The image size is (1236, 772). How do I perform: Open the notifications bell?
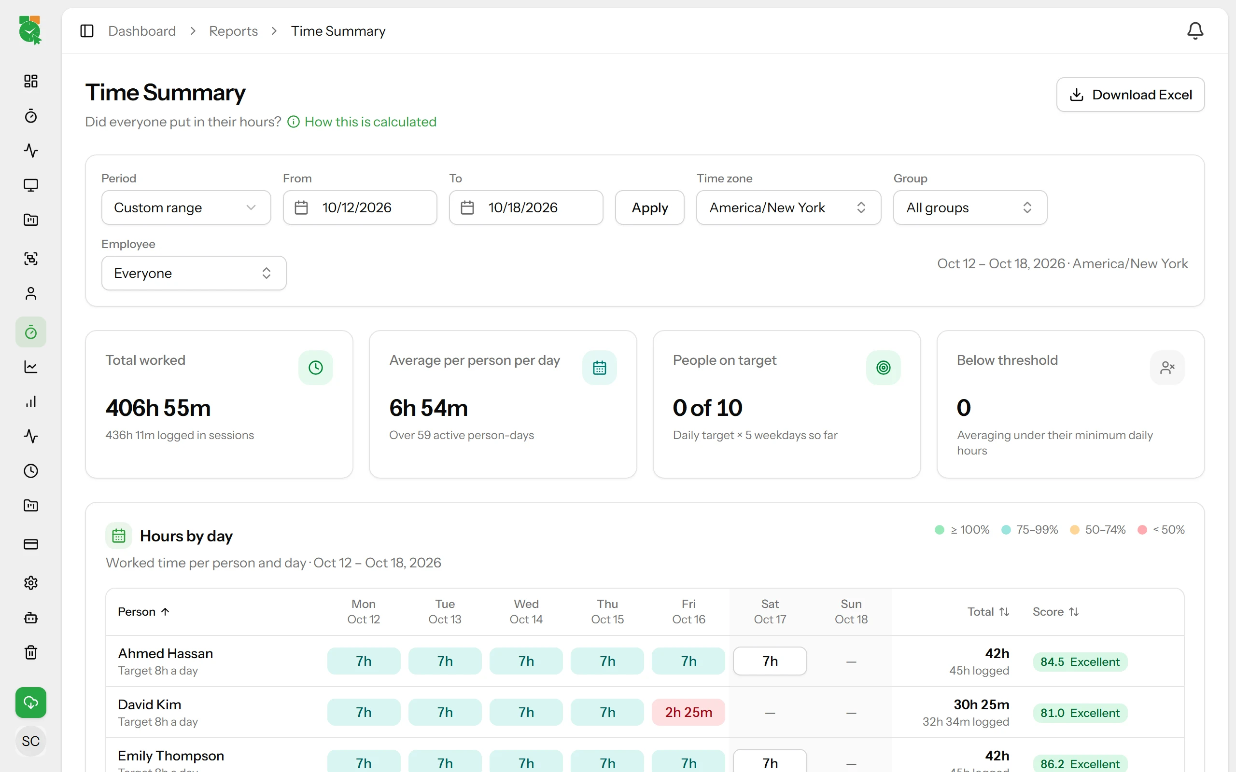click(1194, 31)
